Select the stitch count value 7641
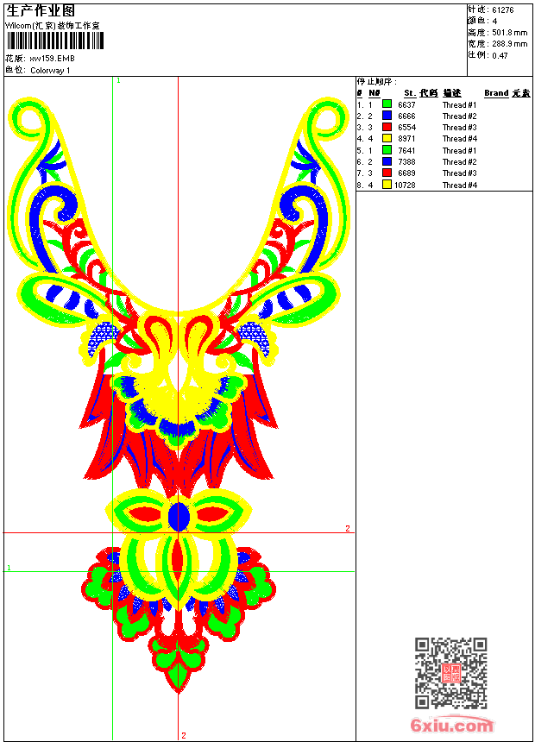 [x=406, y=150]
